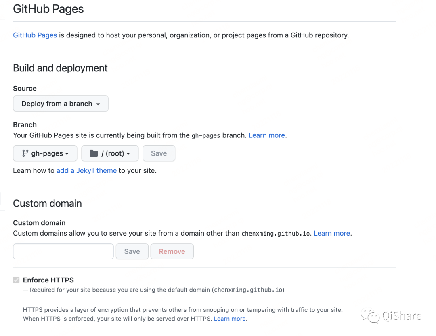Screen dimensions: 436x336
Task: Open the / (root) folder dropdown
Action: tap(110, 153)
